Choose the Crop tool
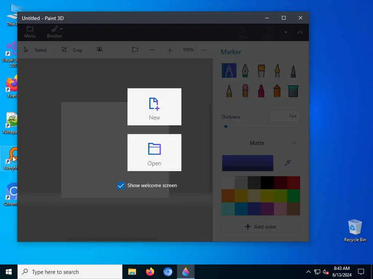The width and height of the screenshot is (373, 279). click(x=72, y=50)
